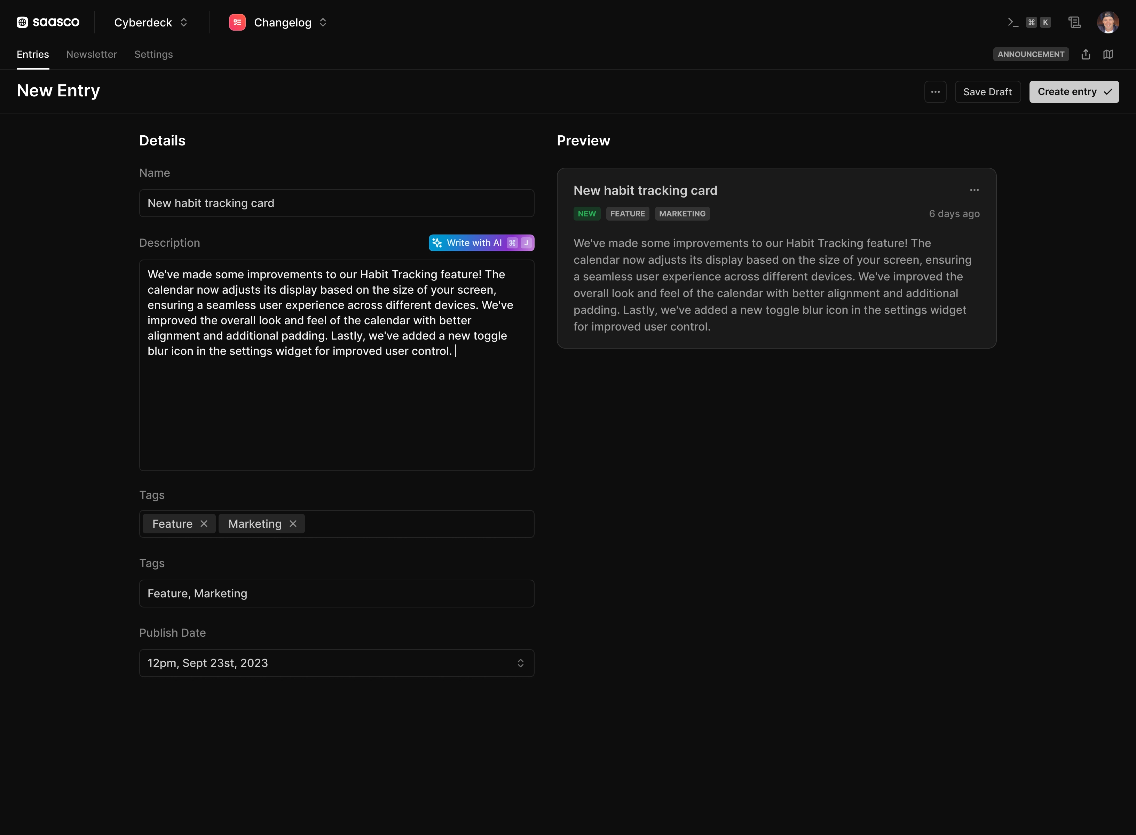
Task: Focus the Feature, Marketing text tags field
Action: tap(337, 594)
